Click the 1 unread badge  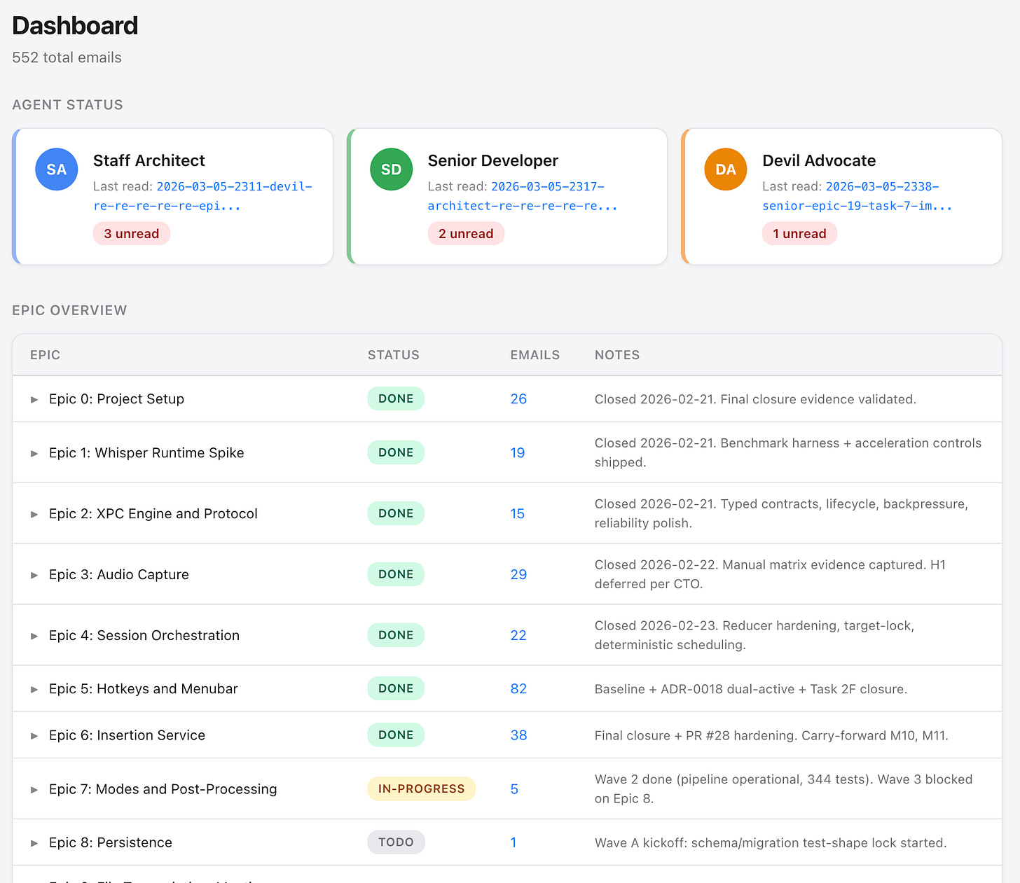point(799,234)
